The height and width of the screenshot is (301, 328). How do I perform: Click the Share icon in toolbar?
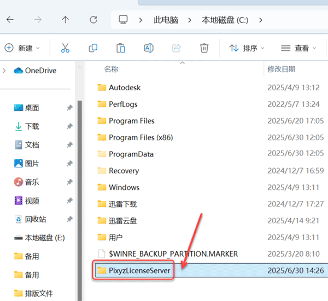[177, 48]
